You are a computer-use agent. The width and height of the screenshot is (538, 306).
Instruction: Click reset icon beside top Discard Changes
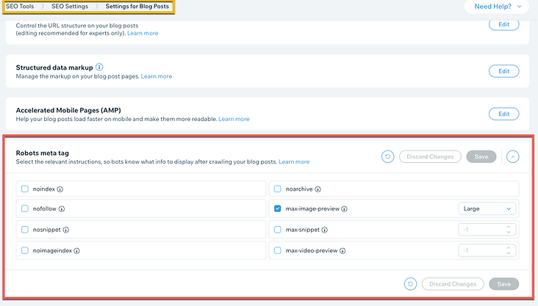pos(388,156)
